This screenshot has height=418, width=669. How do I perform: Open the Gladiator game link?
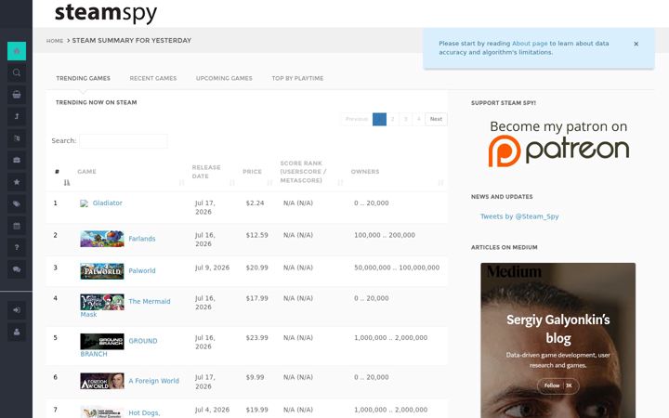coord(108,203)
